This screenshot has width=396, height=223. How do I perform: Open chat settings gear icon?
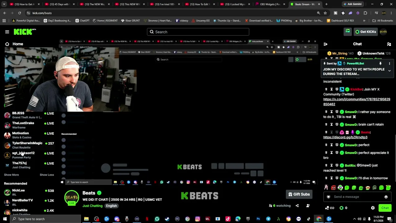[x=373, y=208]
